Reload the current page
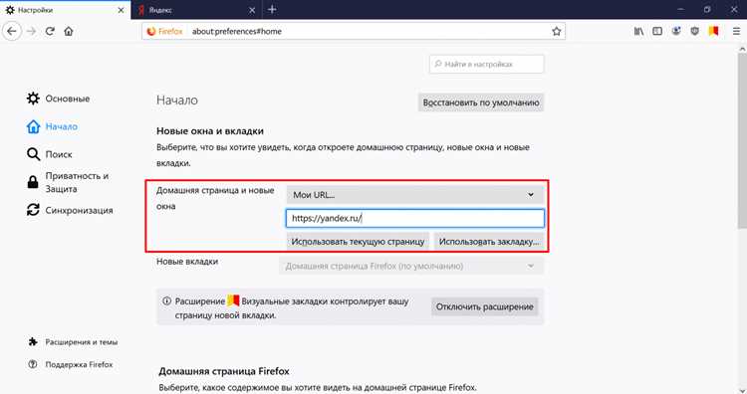Image resolution: width=747 pixels, height=394 pixels. tap(50, 32)
